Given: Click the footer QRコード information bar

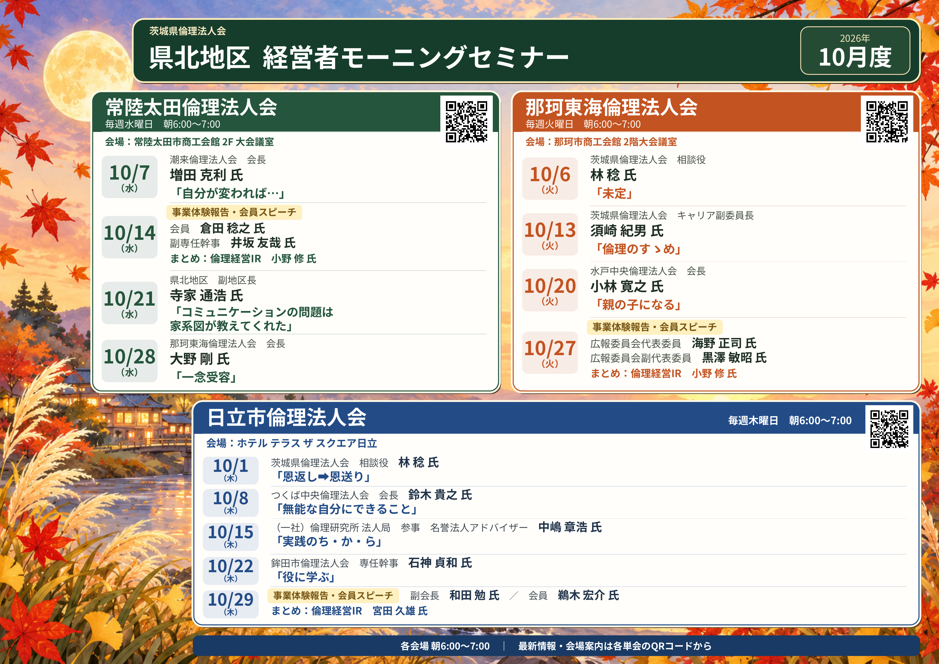Looking at the screenshot, I should (x=556, y=646).
